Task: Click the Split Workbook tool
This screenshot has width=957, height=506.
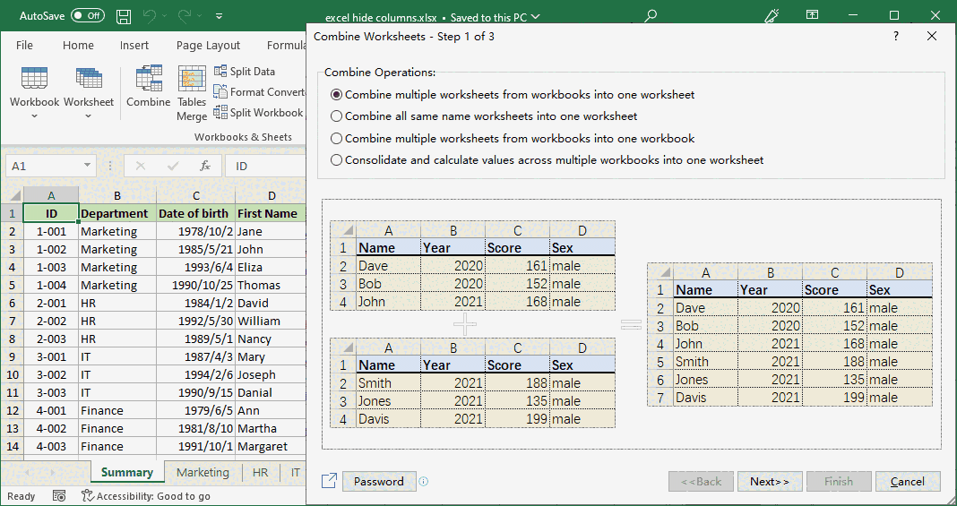Action: click(x=258, y=113)
